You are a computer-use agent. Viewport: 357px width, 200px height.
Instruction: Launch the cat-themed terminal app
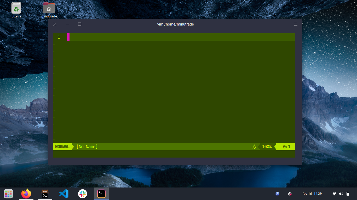[x=45, y=193]
